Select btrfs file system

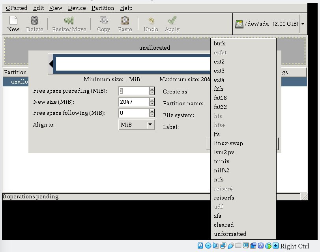tap(243, 43)
